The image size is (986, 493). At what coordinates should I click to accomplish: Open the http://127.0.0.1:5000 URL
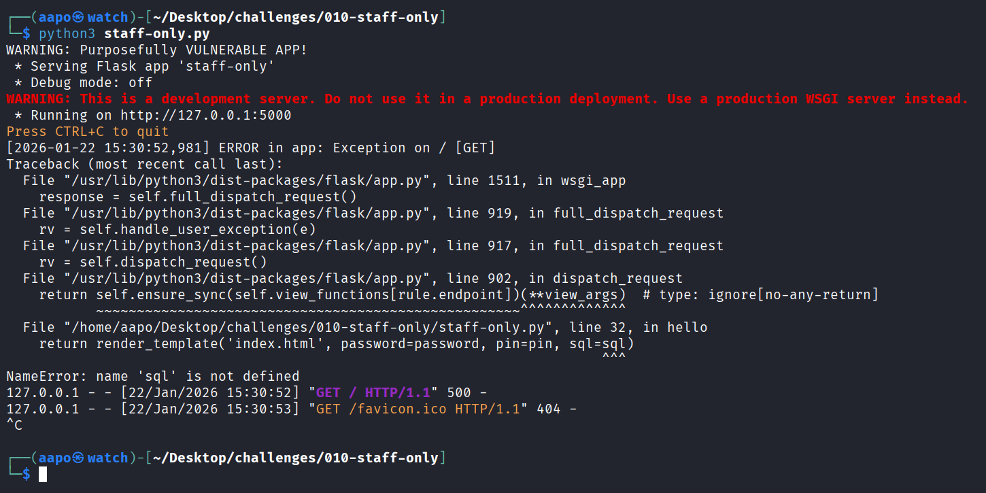point(205,115)
